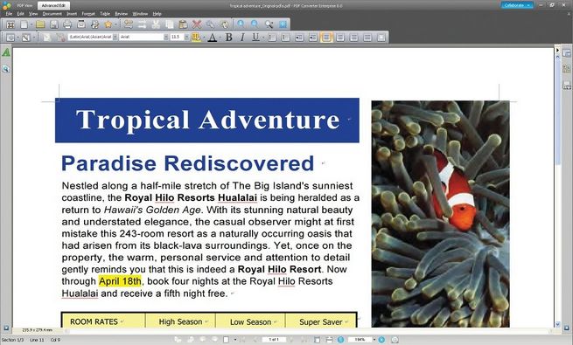This screenshot has height=345, width=573.
Task: Open the font size 11.5 dropdown
Action: pyautogui.click(x=186, y=37)
